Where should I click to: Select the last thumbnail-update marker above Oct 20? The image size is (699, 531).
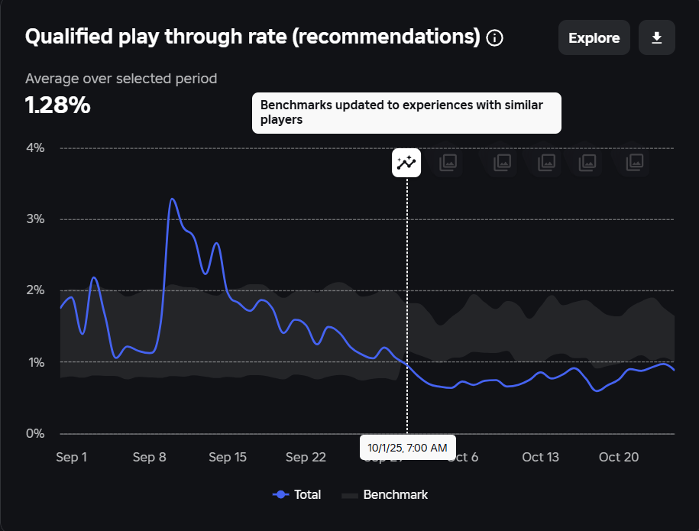click(x=635, y=163)
